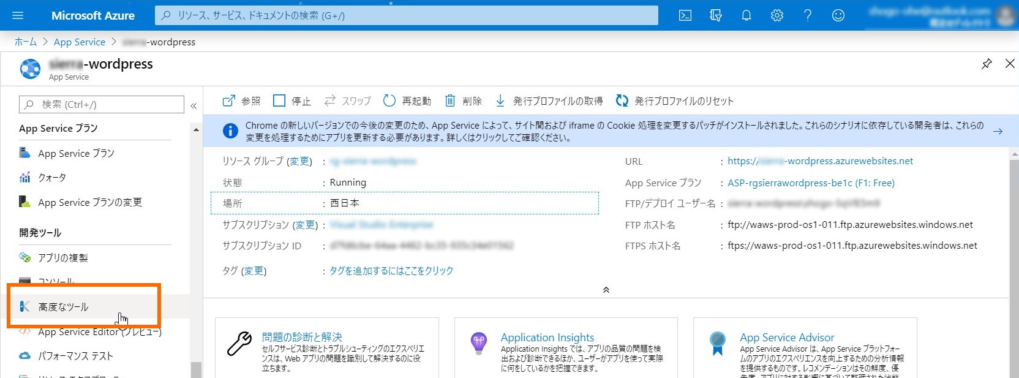1019x378 pixels.
Task: Click the Microsoft Azure title
Action: click(x=93, y=15)
